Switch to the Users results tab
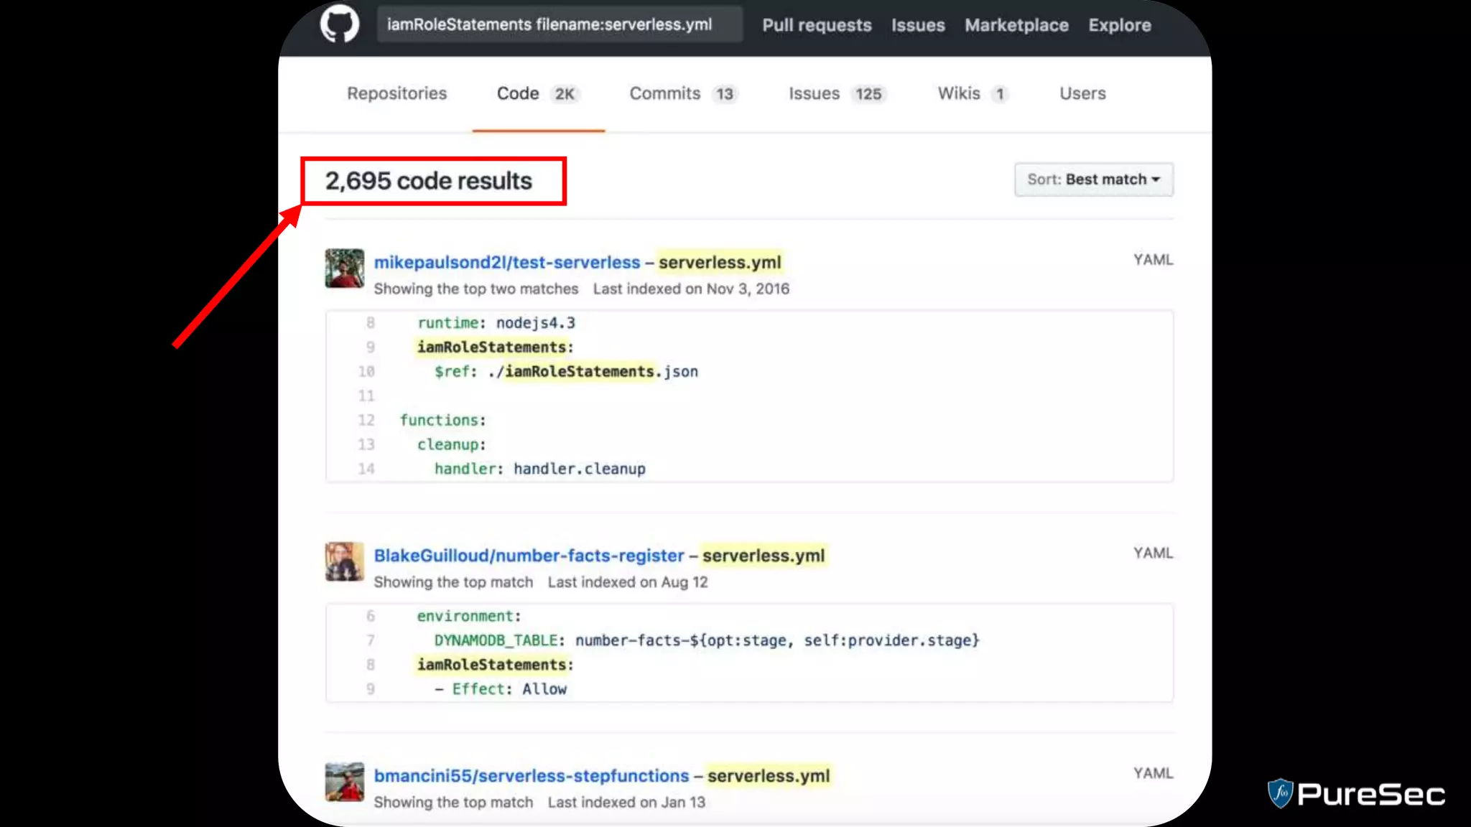The image size is (1471, 827). point(1082,93)
